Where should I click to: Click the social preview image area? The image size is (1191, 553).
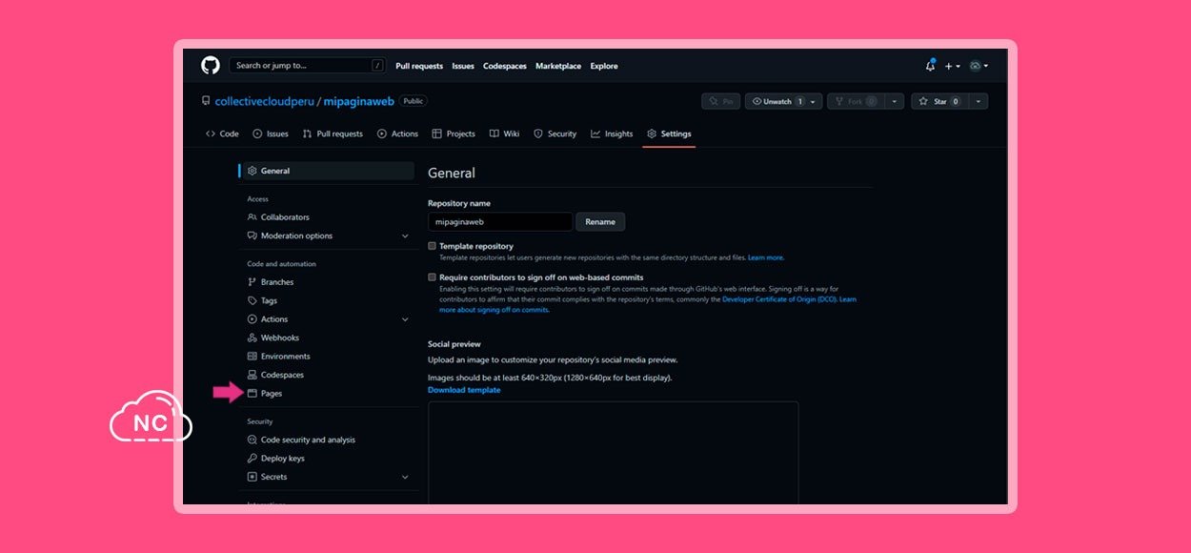click(x=613, y=453)
